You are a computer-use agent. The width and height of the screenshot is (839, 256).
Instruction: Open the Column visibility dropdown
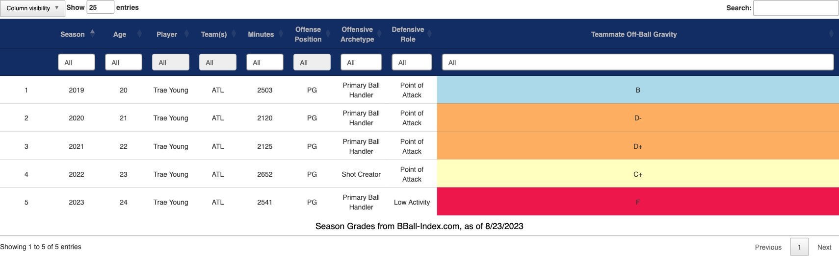point(32,8)
